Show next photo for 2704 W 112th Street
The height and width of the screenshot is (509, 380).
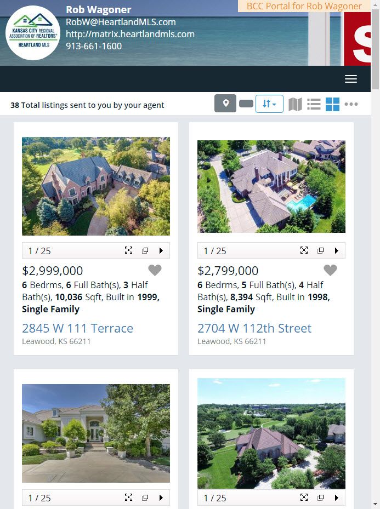coord(337,250)
